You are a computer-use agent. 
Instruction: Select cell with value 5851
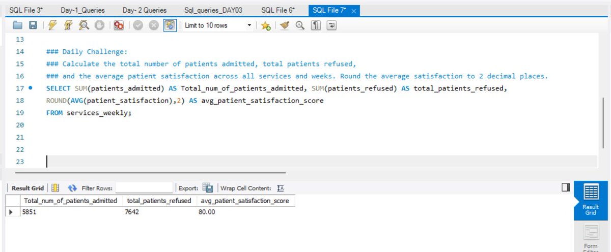70,212
